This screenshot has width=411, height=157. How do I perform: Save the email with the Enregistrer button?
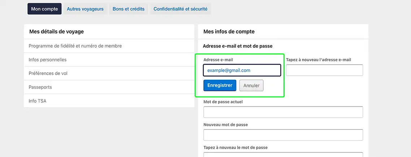click(x=220, y=86)
